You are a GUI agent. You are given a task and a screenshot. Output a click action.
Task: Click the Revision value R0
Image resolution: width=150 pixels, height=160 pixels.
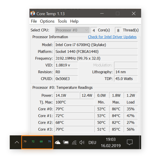(x=66, y=72)
